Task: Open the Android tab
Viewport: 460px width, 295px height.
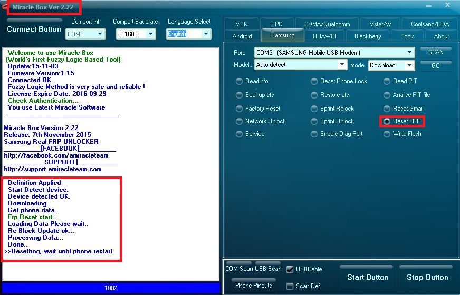Action: tap(242, 36)
